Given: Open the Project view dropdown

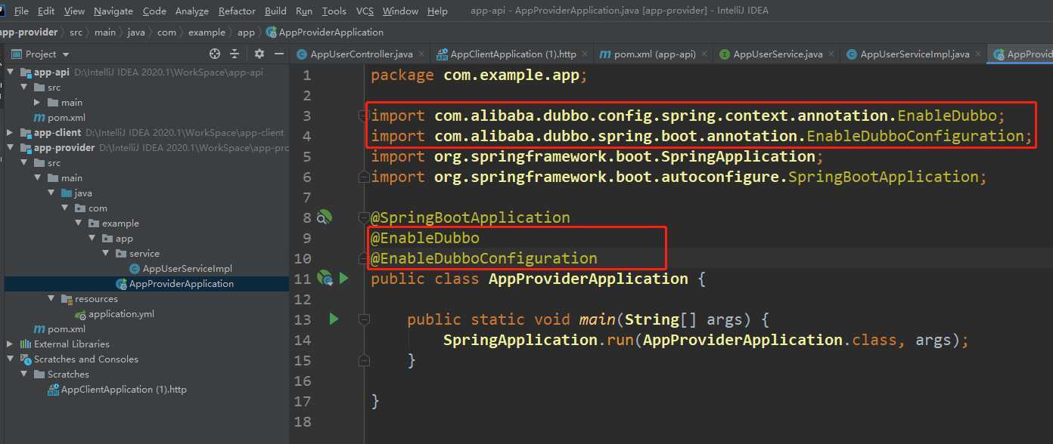Looking at the screenshot, I should 66,54.
